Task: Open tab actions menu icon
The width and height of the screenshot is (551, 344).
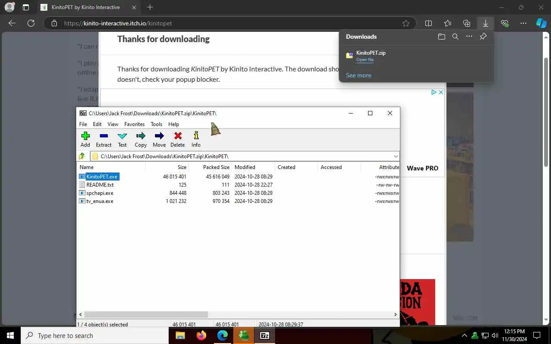Action: pos(26,7)
